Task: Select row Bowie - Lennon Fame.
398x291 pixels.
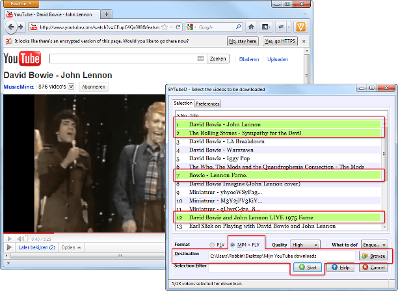Action: click(278, 175)
